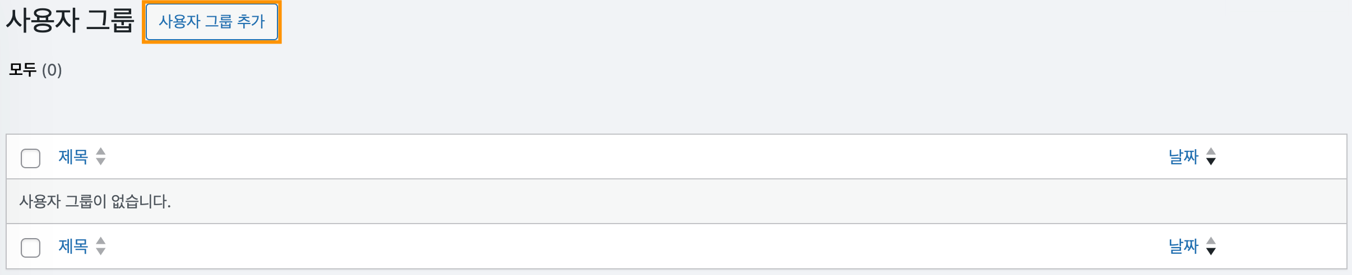Viewport: 1352px width, 275px height.
Task: Click the down arrow beside 날짜 in top header
Action: [1211, 162]
